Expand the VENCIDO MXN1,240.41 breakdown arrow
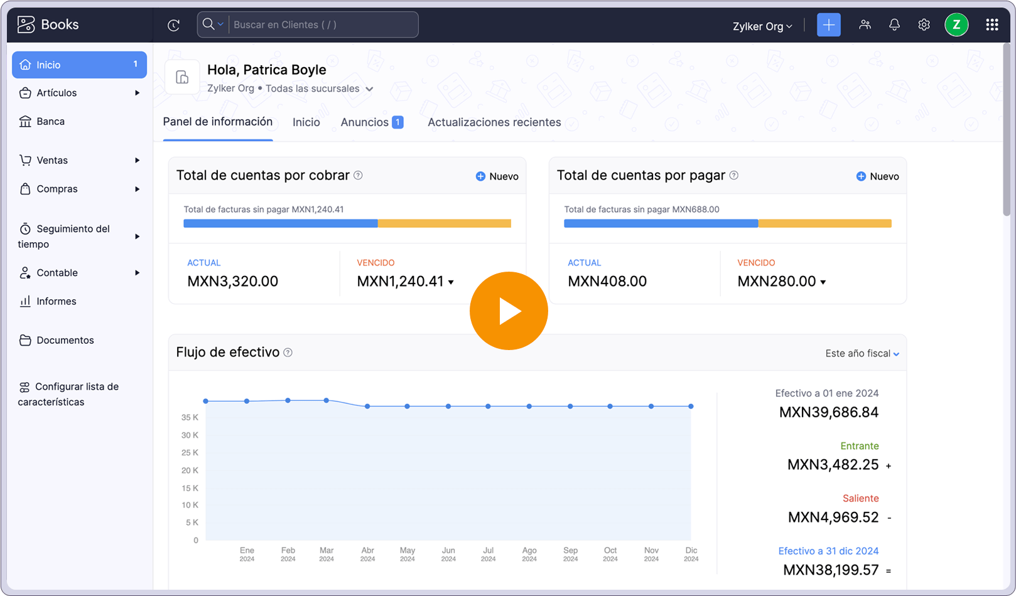 pos(451,282)
